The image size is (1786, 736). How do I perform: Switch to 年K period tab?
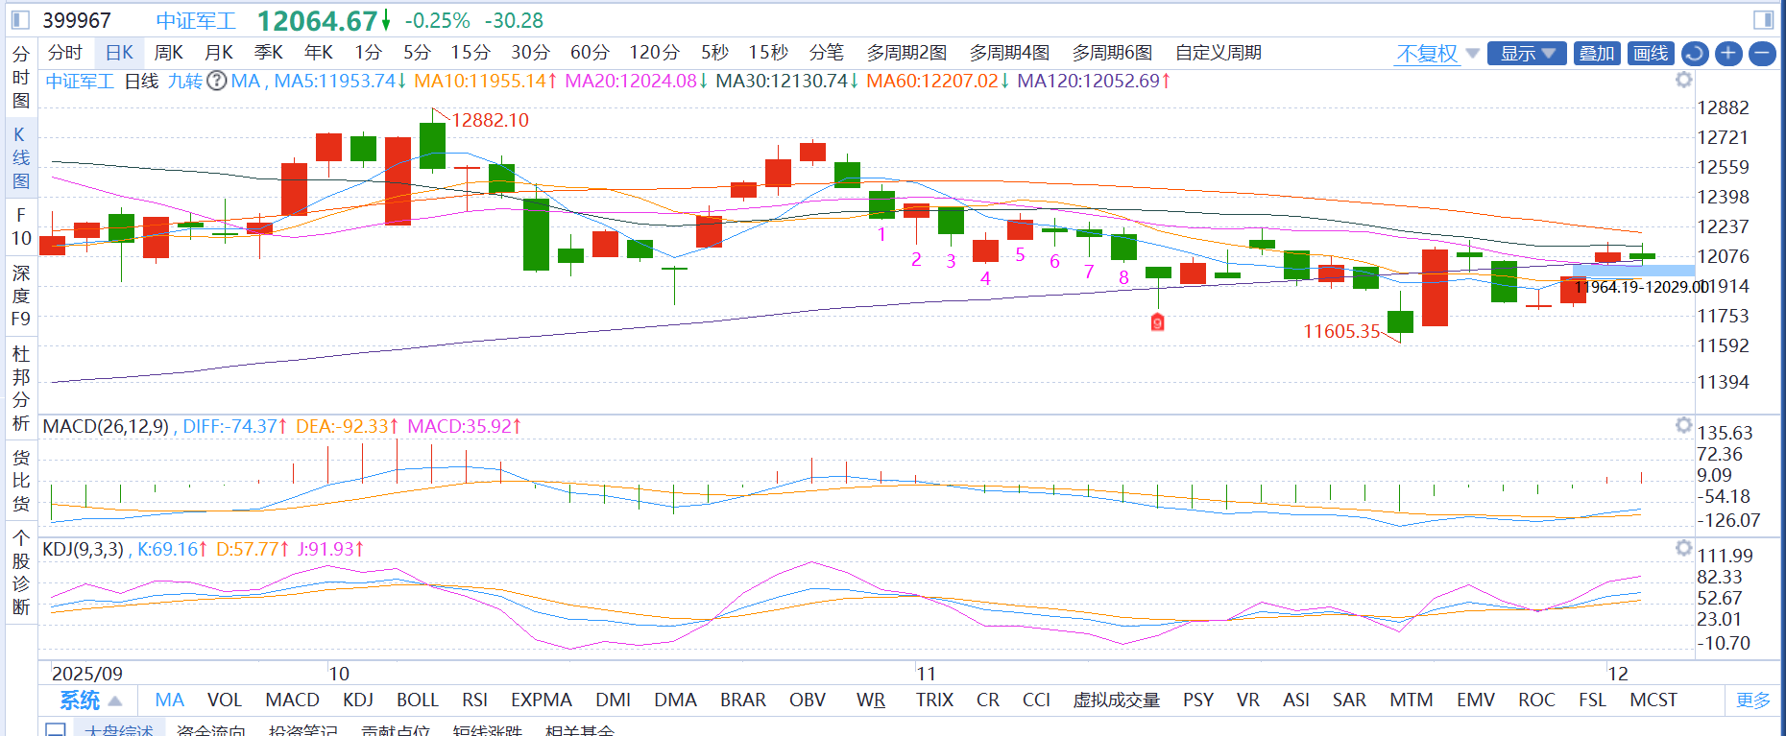pyautogui.click(x=319, y=53)
